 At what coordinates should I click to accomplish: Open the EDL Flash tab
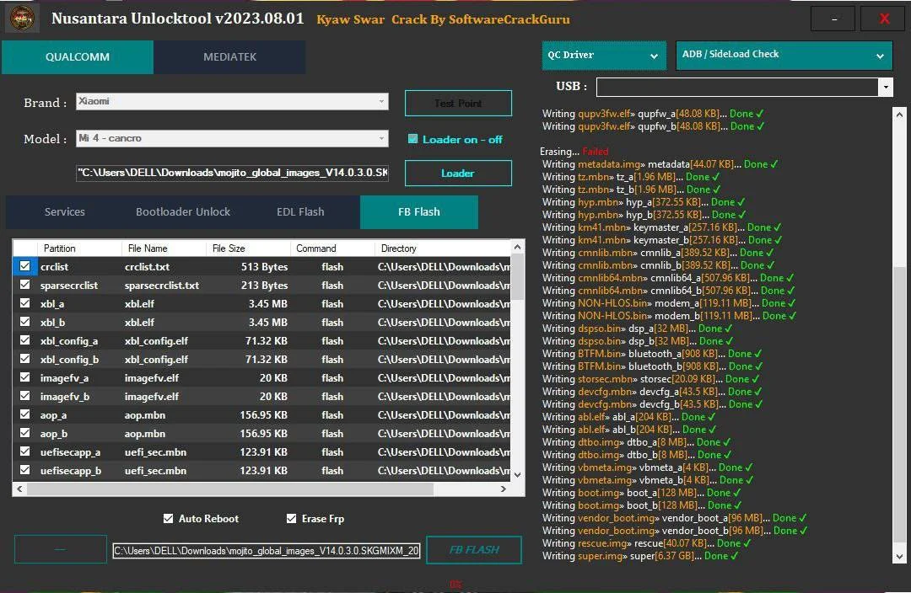pyautogui.click(x=300, y=211)
